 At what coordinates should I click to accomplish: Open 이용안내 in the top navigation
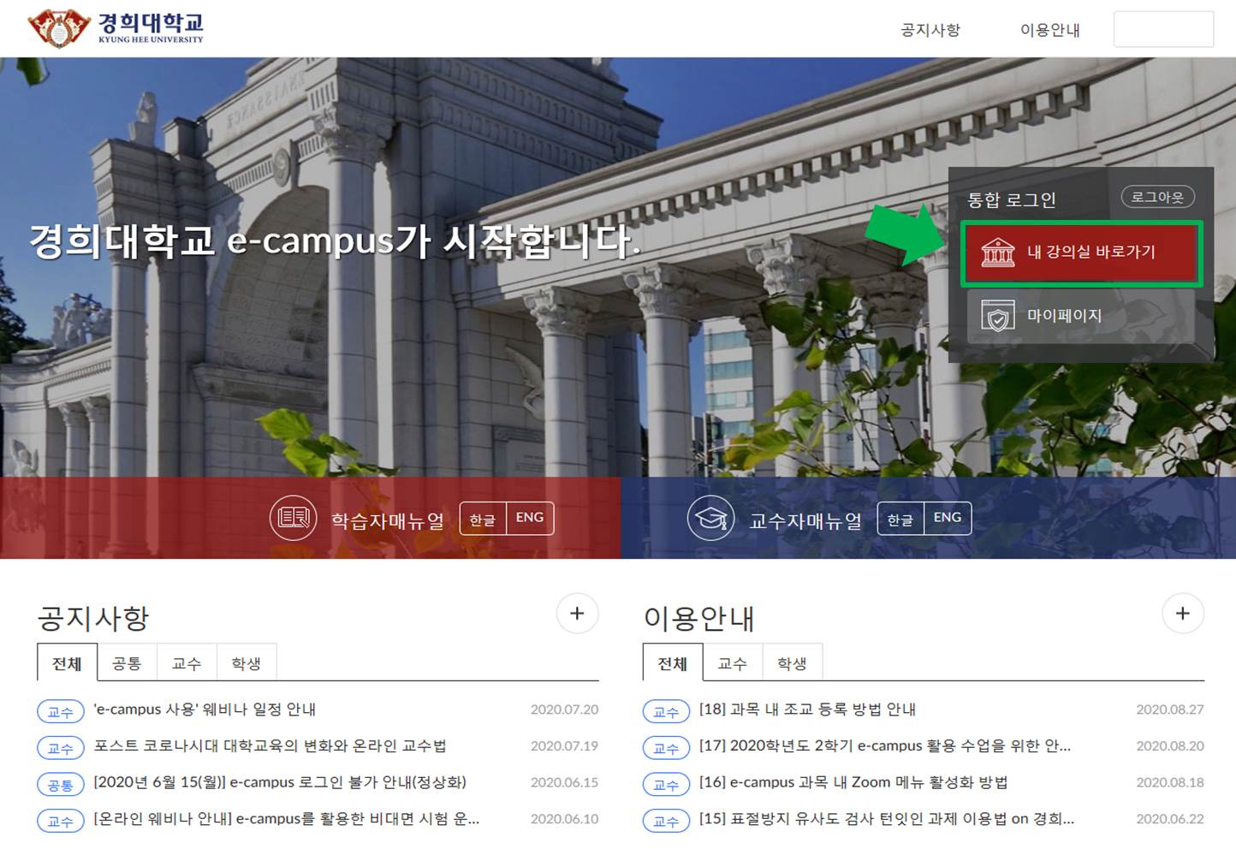point(1050,30)
